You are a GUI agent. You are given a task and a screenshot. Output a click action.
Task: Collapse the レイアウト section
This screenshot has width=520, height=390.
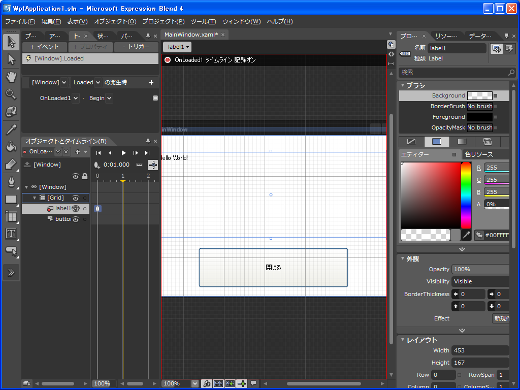[x=403, y=340]
